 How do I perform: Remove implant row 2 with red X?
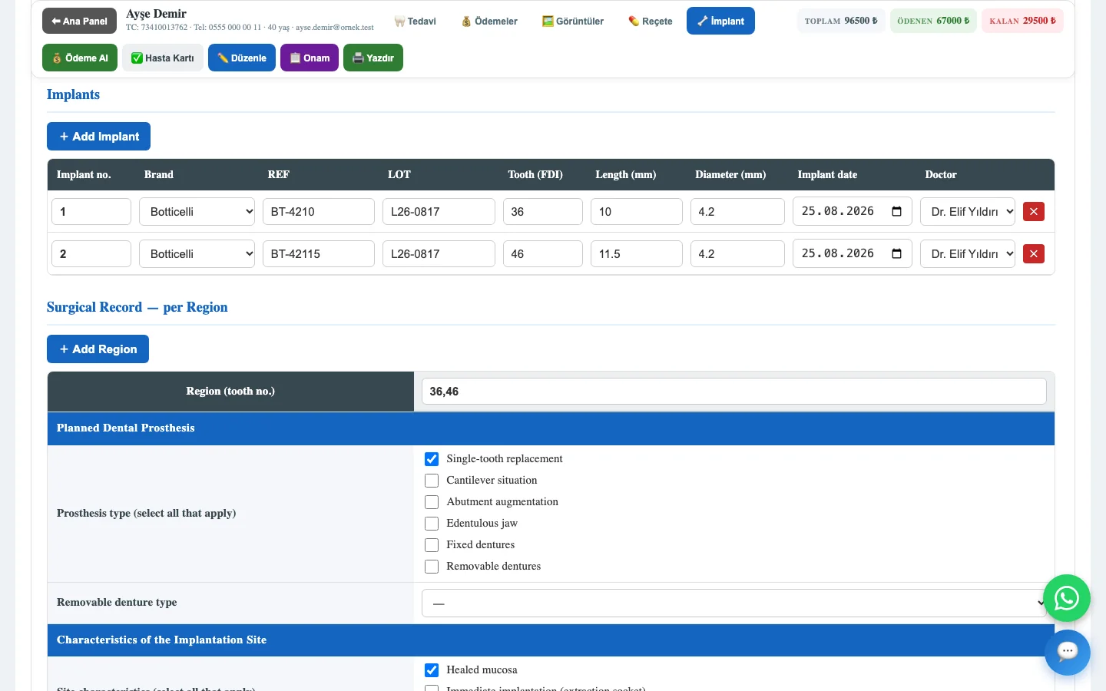tap(1034, 254)
